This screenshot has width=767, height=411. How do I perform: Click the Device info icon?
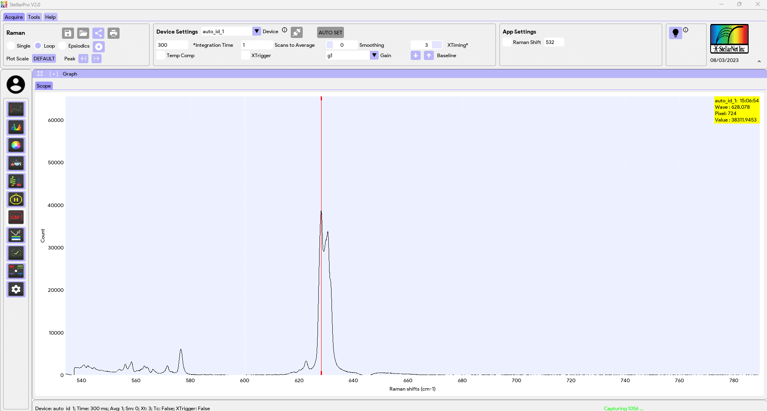pos(285,30)
